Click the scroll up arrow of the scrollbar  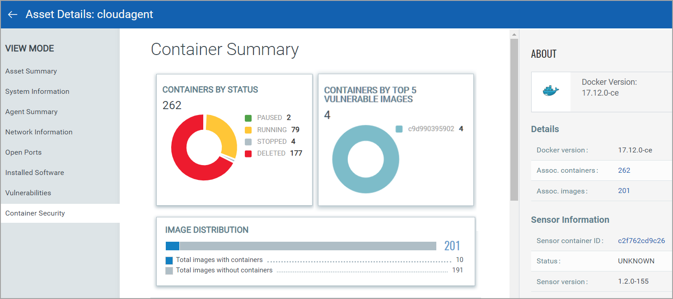click(x=514, y=34)
